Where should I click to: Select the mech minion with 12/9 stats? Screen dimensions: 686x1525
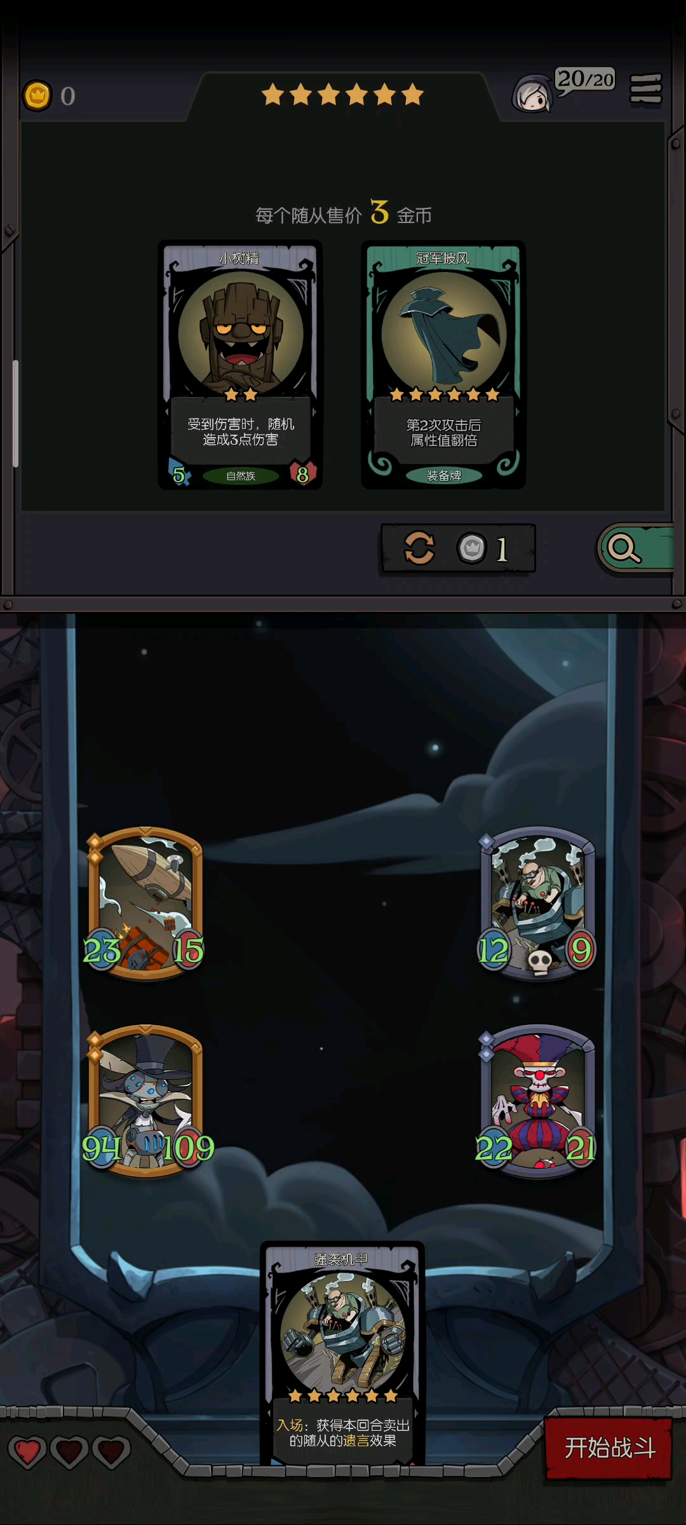[x=537, y=904]
